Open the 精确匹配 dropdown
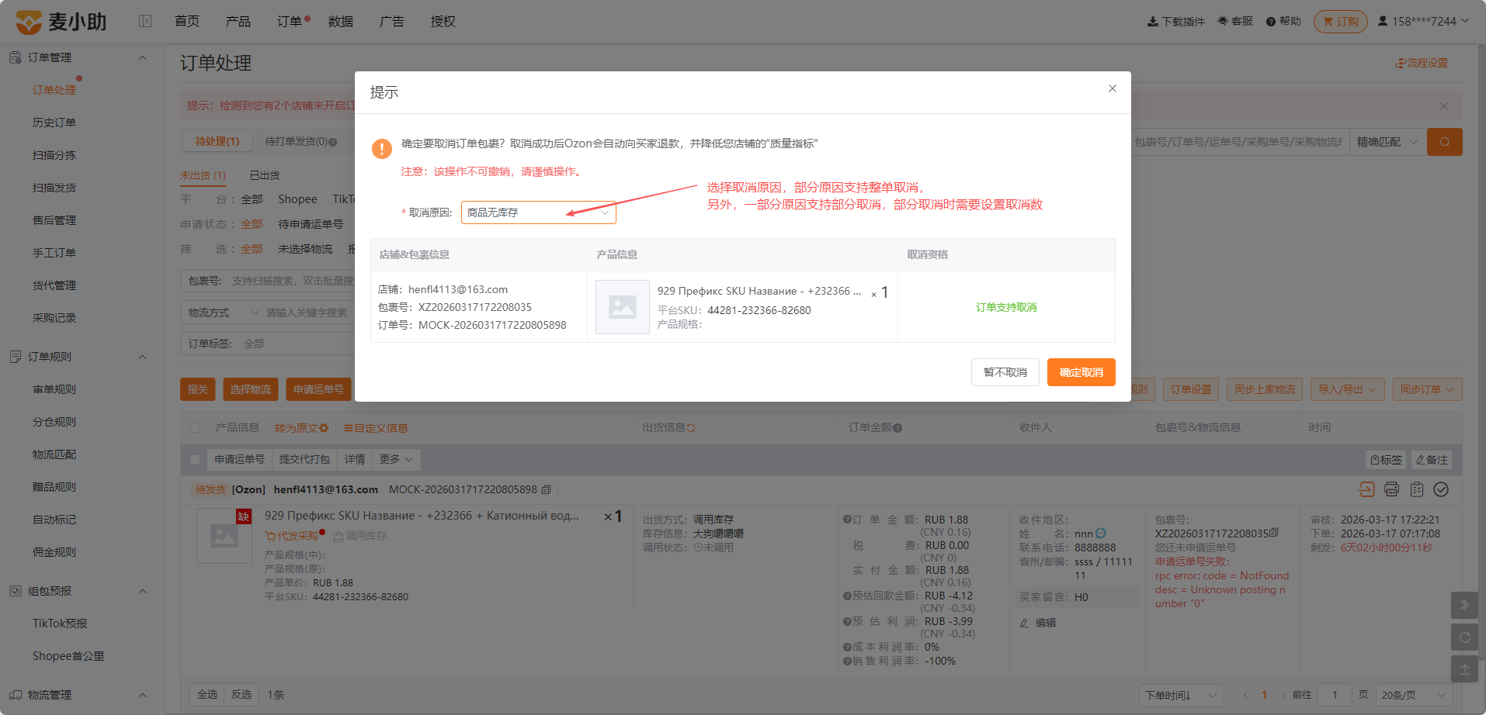1486x715 pixels. [1387, 142]
